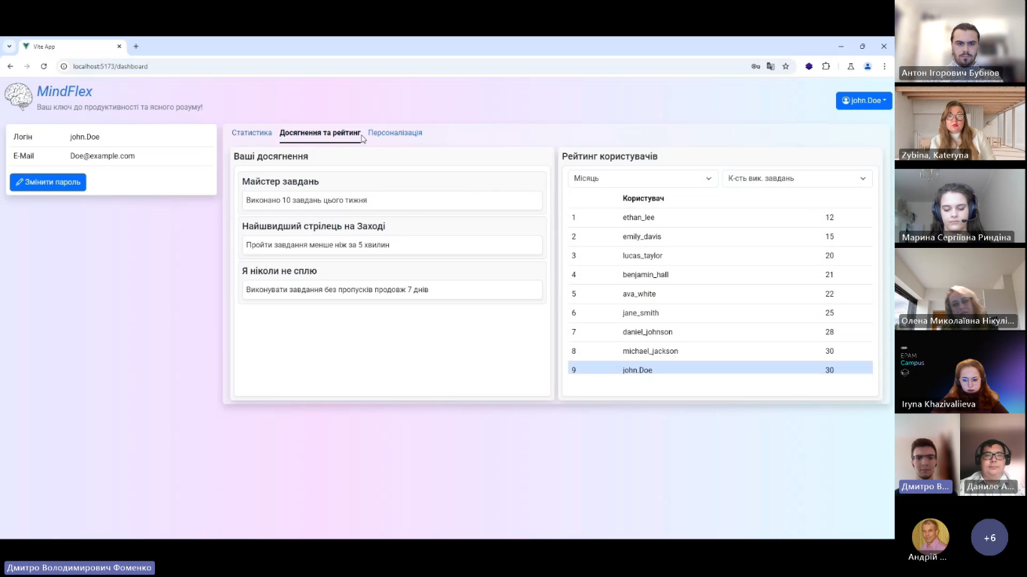Click the Змінити пароль button
The height and width of the screenshot is (577, 1027).
tap(48, 183)
